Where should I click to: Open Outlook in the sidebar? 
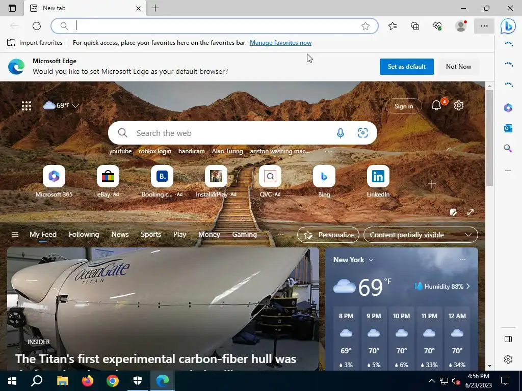click(508, 128)
